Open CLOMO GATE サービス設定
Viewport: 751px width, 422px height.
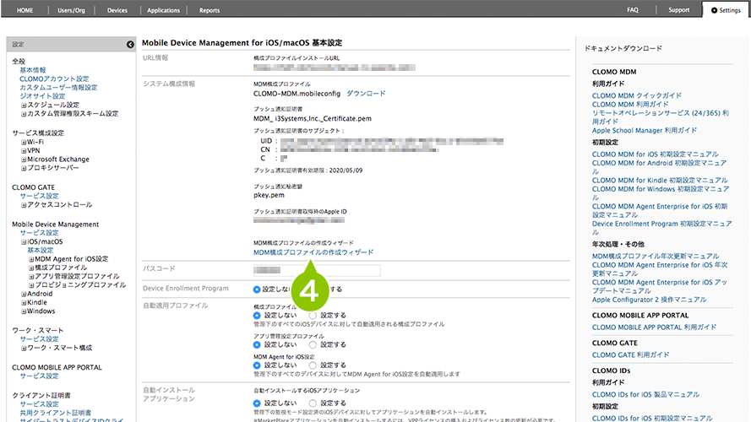click(x=39, y=196)
